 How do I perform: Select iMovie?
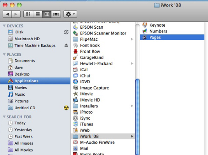coord(103,94)
